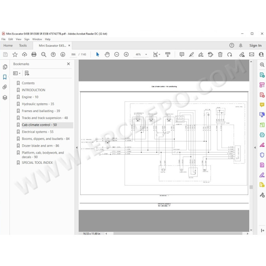Open the Page Thumbnails panel
Viewport: 266px width, 266px height.
5,67
